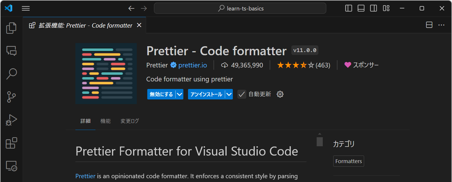
Task: Expand the 無効にする dropdown arrow
Action: click(x=180, y=94)
